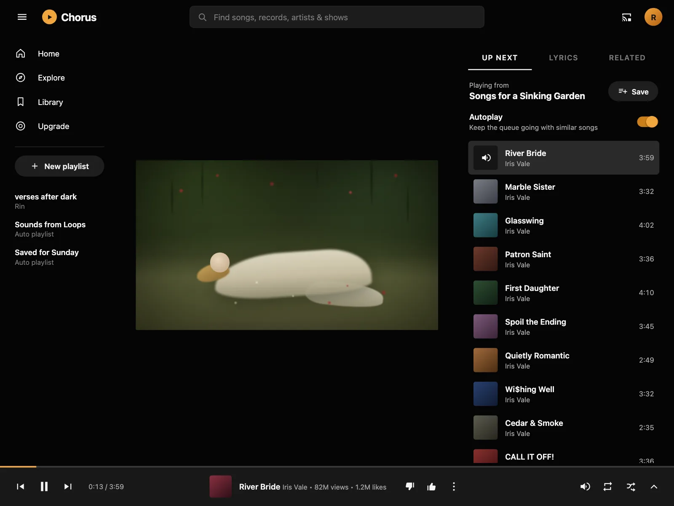Switch to the LYRICS tab

(563, 58)
